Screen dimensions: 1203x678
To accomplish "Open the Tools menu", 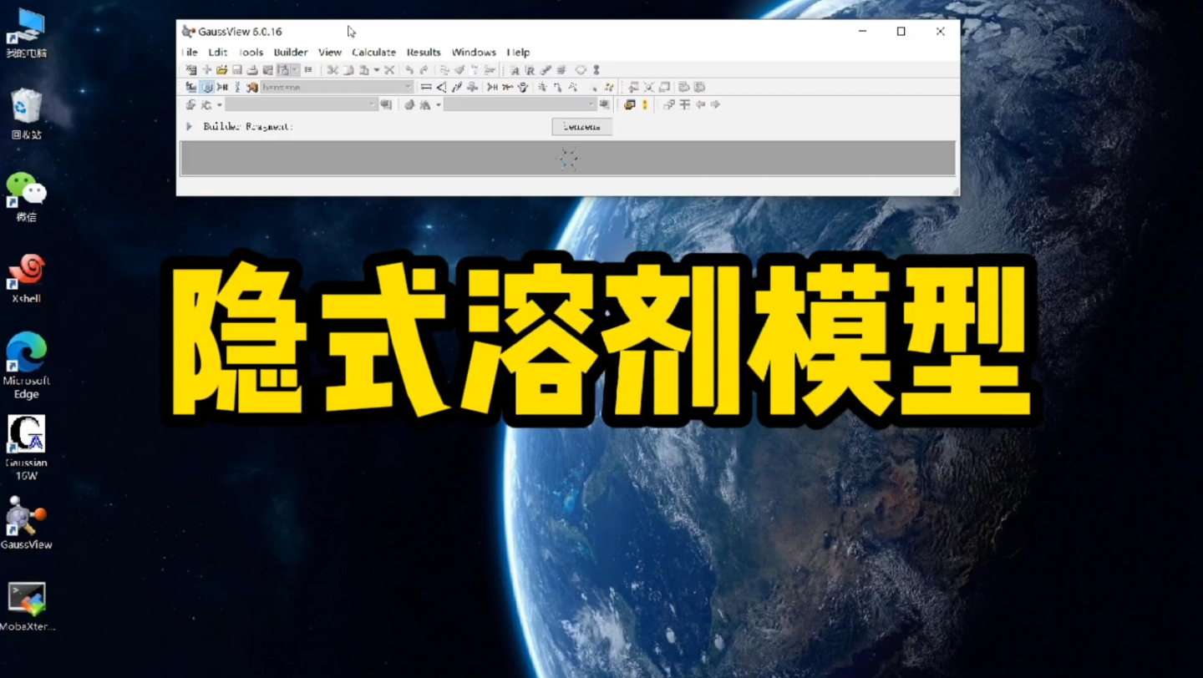I will [x=251, y=52].
